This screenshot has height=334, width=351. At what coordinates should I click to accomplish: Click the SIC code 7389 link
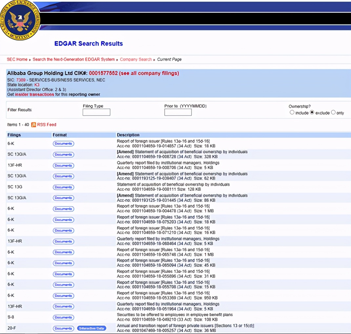click(x=21, y=80)
